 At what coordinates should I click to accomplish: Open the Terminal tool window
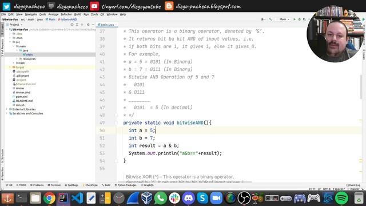(x=54, y=185)
